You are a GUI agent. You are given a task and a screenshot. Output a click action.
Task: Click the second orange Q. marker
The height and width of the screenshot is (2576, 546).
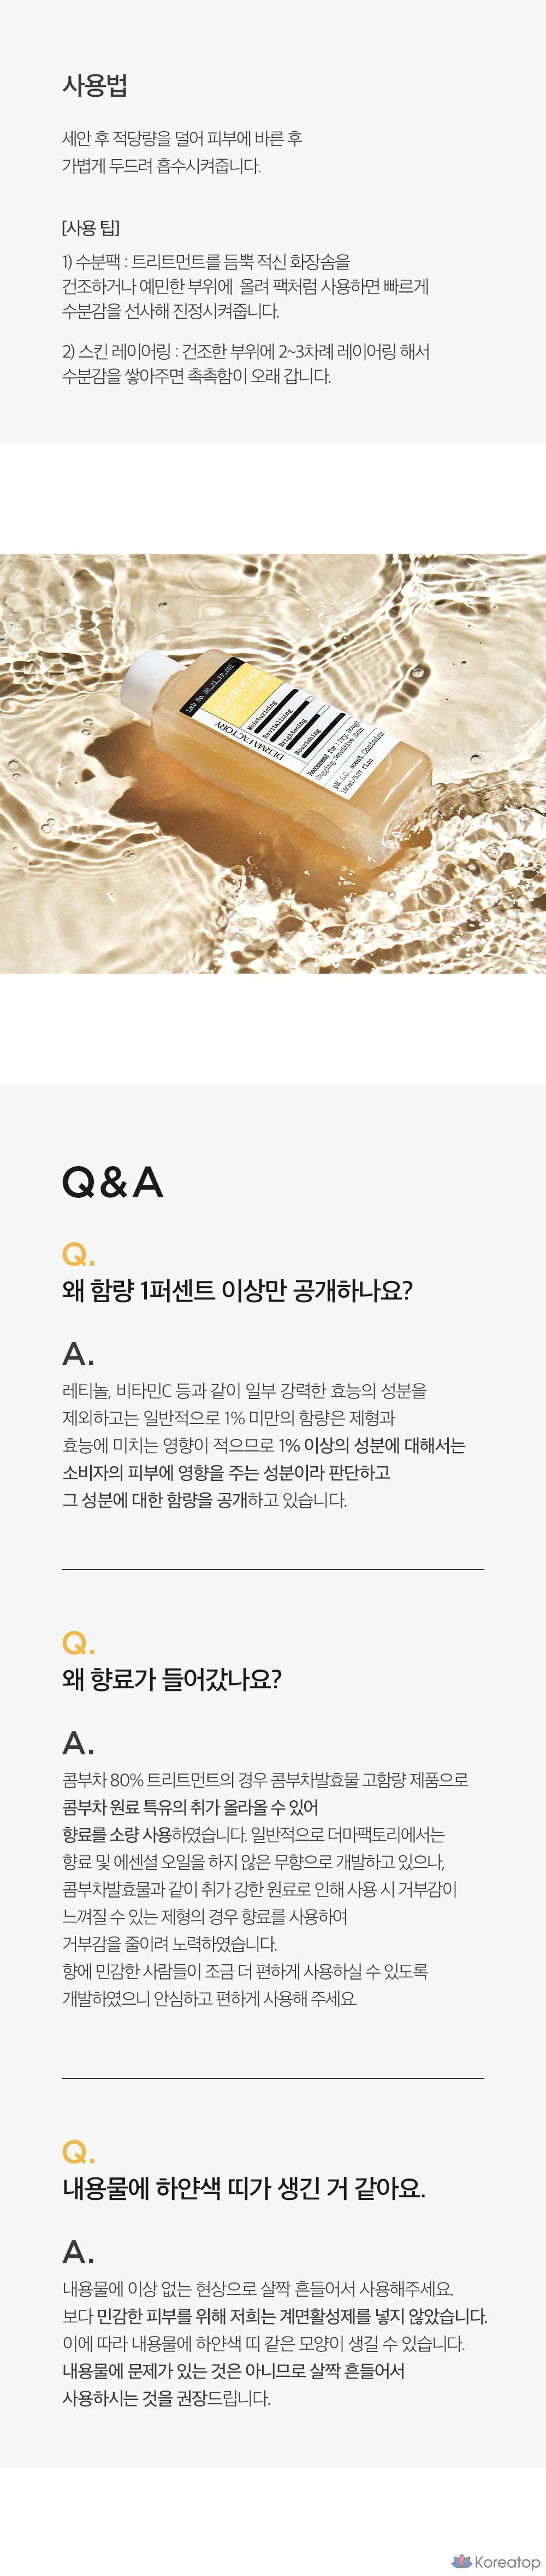78,1642
